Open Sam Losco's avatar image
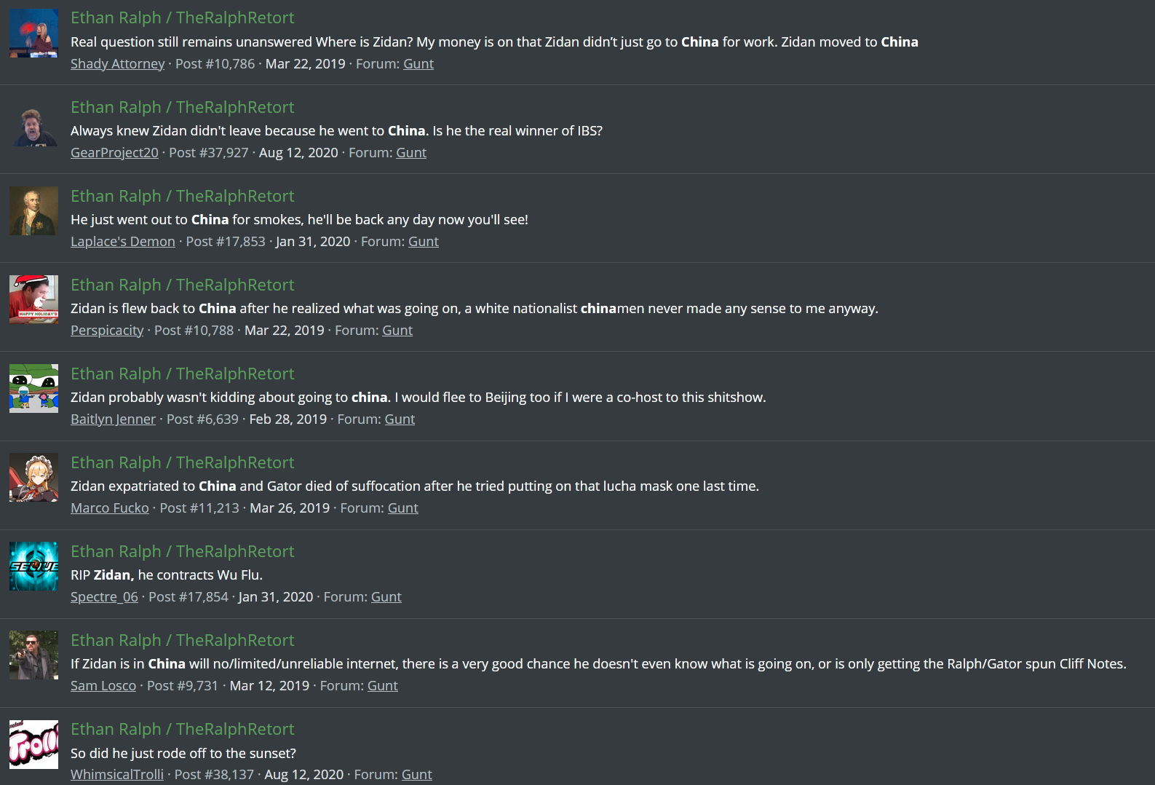The height and width of the screenshot is (785, 1155). pos(33,655)
